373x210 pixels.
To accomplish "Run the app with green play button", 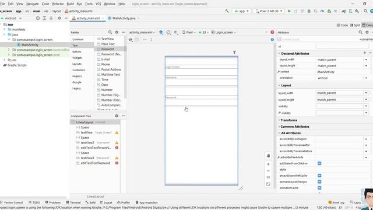I will [x=289, y=11].
